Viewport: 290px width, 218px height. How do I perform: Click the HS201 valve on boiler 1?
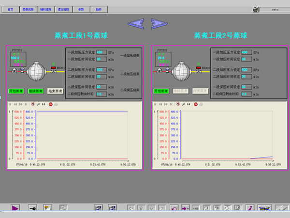[53, 72]
